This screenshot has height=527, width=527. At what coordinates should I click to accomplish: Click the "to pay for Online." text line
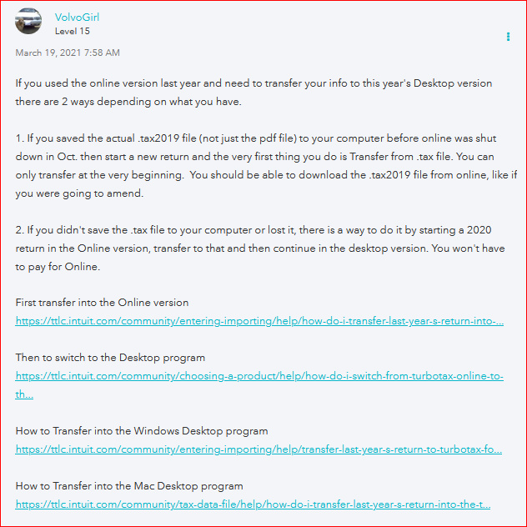(58, 267)
